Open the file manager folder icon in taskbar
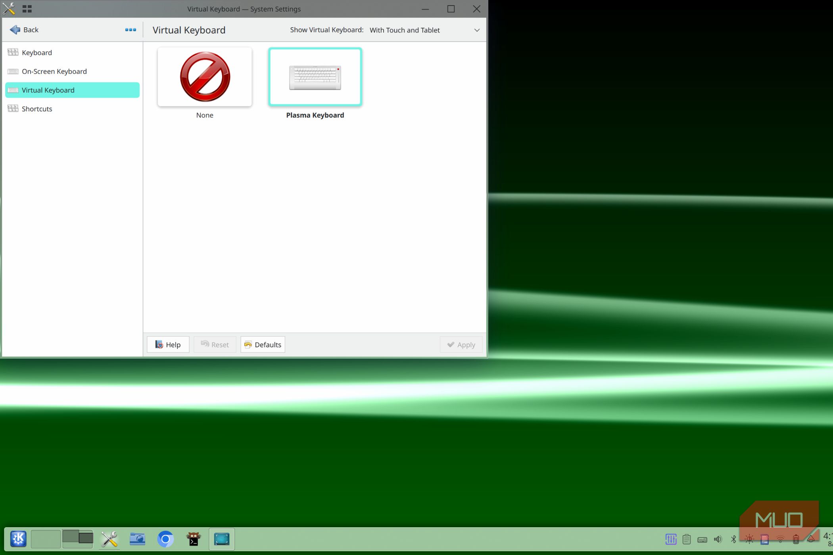Screen dimensions: 833x555 [x=137, y=539]
